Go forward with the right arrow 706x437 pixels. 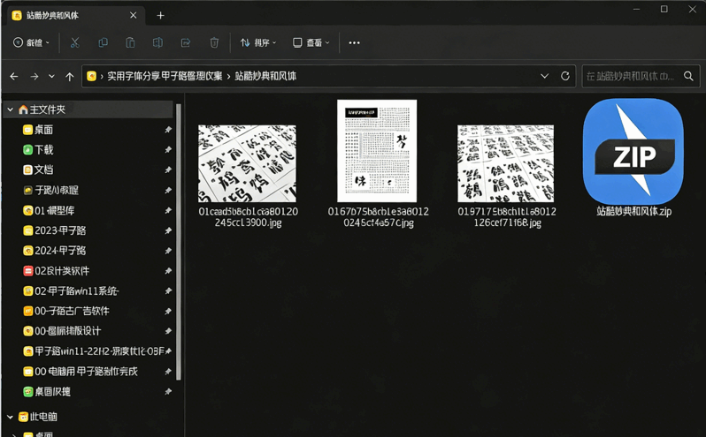point(35,76)
